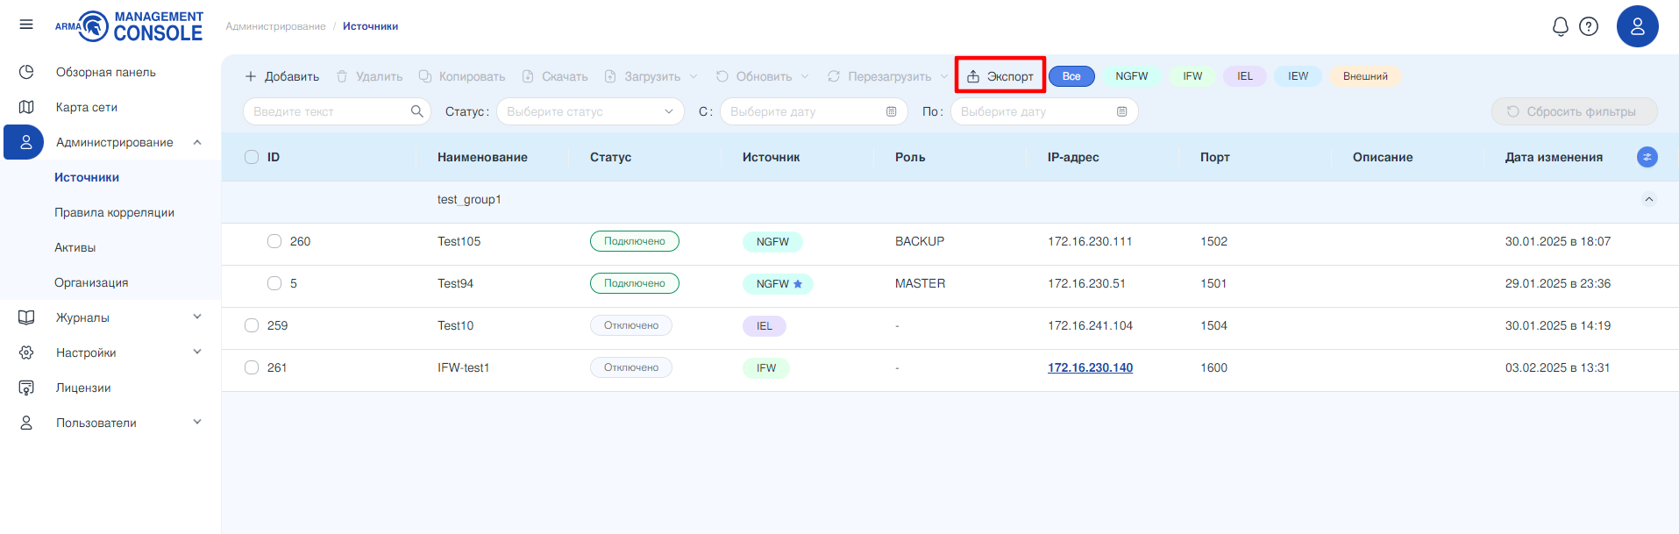The height and width of the screenshot is (534, 1679).
Task: Open the Обновить dropdown
Action: click(x=763, y=76)
